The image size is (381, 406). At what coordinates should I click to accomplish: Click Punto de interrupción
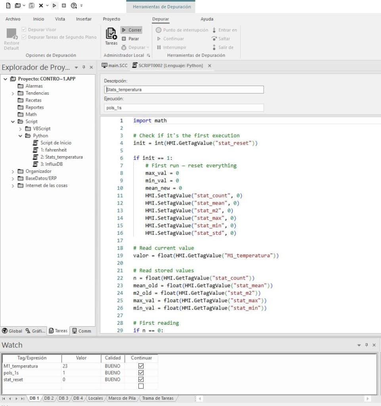click(x=182, y=30)
